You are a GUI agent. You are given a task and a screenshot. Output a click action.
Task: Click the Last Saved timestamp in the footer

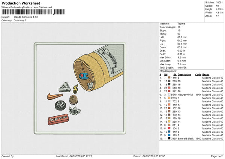pos(74,156)
